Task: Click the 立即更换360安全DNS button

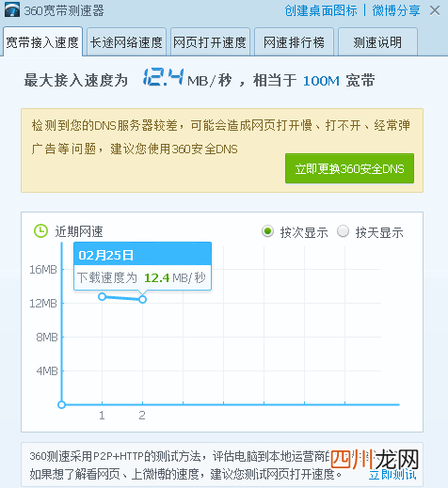Action: 349,168
